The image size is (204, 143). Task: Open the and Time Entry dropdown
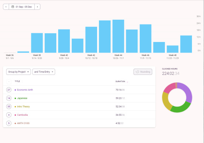(x=44, y=72)
